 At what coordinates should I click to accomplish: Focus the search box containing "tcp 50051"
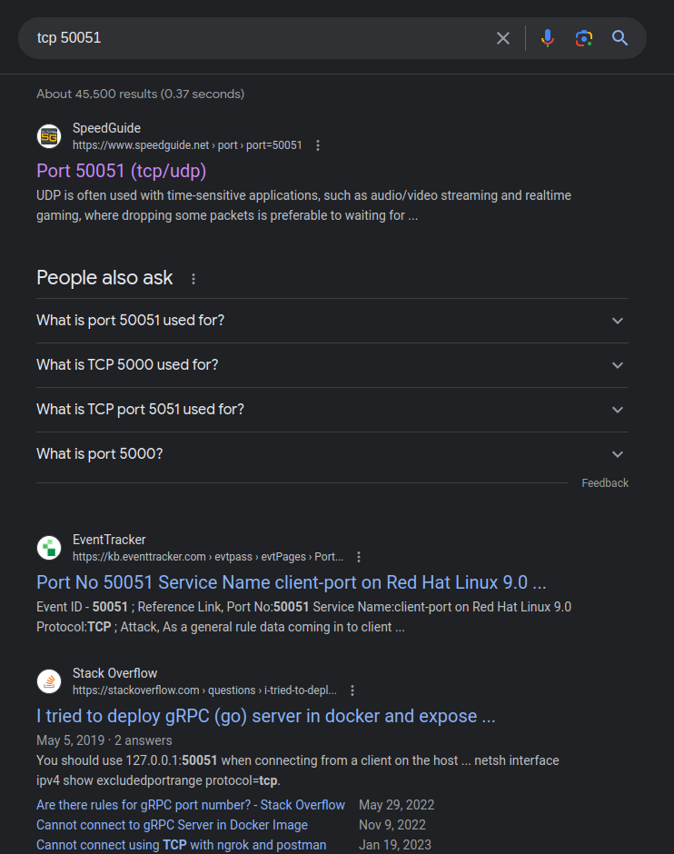(254, 38)
